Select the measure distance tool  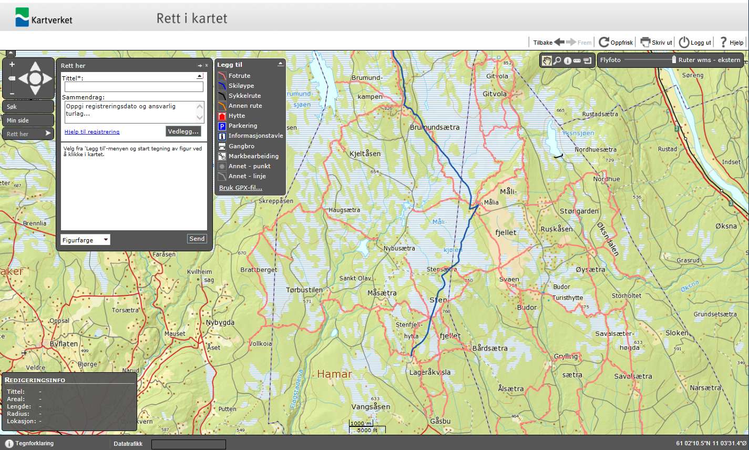click(577, 61)
